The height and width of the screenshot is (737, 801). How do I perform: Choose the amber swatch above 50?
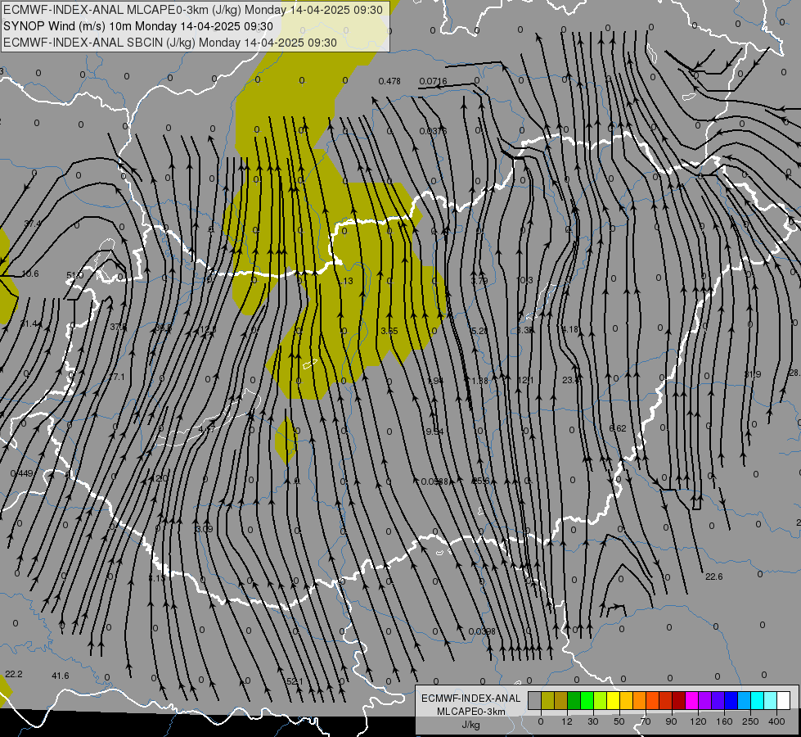pos(626,700)
